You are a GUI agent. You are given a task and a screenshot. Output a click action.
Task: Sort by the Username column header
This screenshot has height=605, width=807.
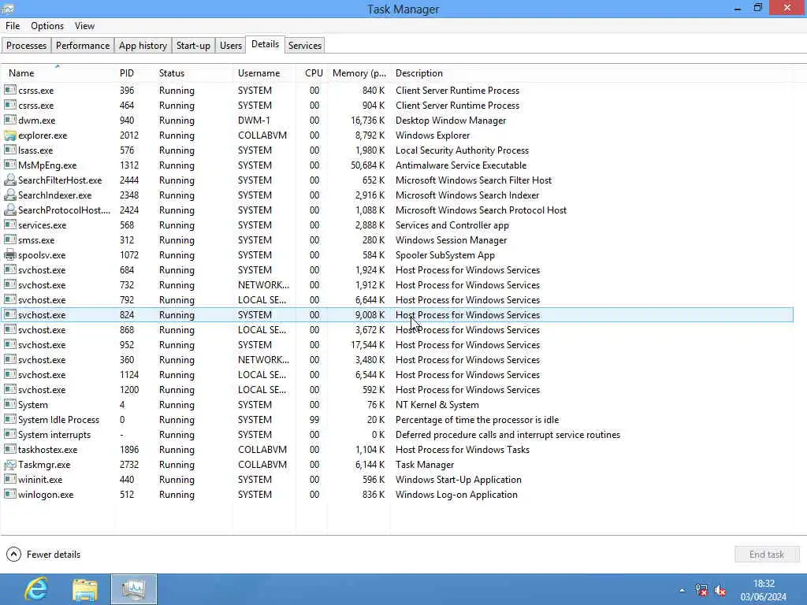265,73
